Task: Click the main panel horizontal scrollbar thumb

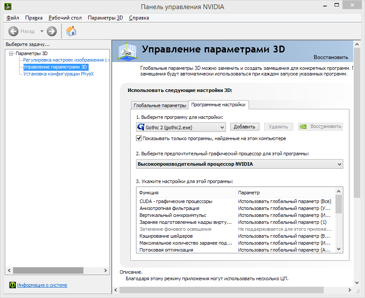Action: click(x=221, y=290)
